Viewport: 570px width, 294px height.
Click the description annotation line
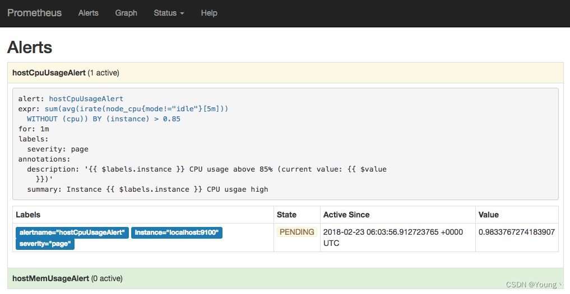point(207,169)
